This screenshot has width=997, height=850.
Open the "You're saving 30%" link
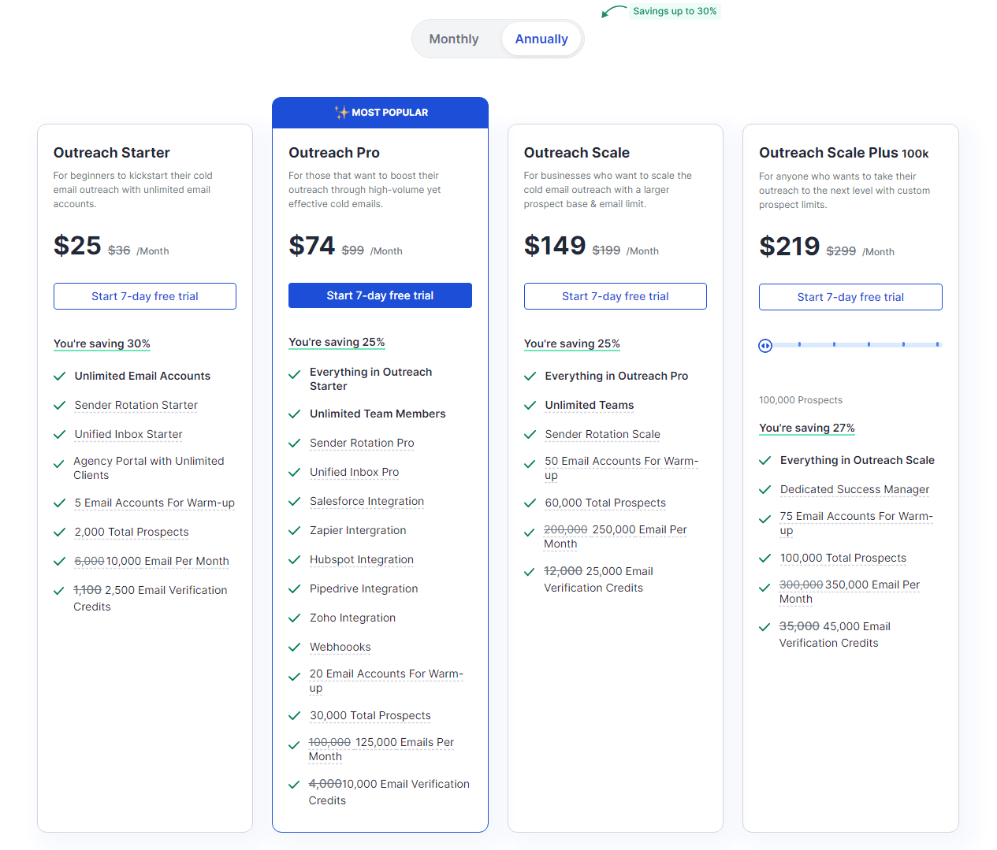(x=102, y=343)
